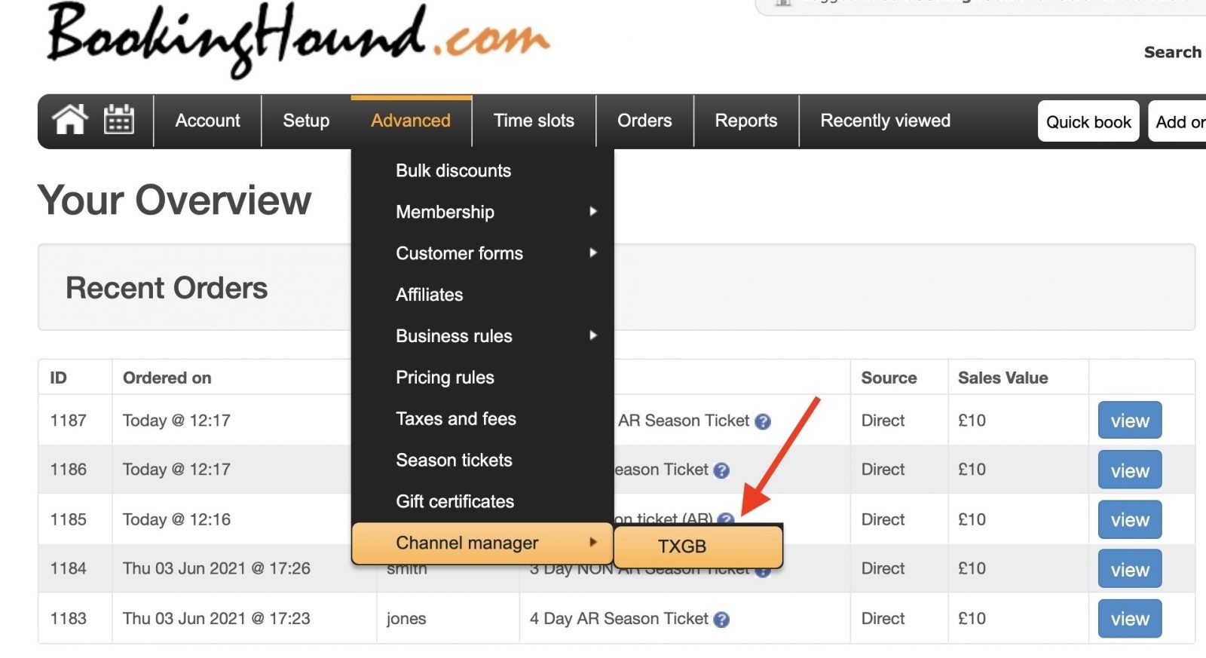
Task: Open the Time slots menu
Action: [534, 121]
